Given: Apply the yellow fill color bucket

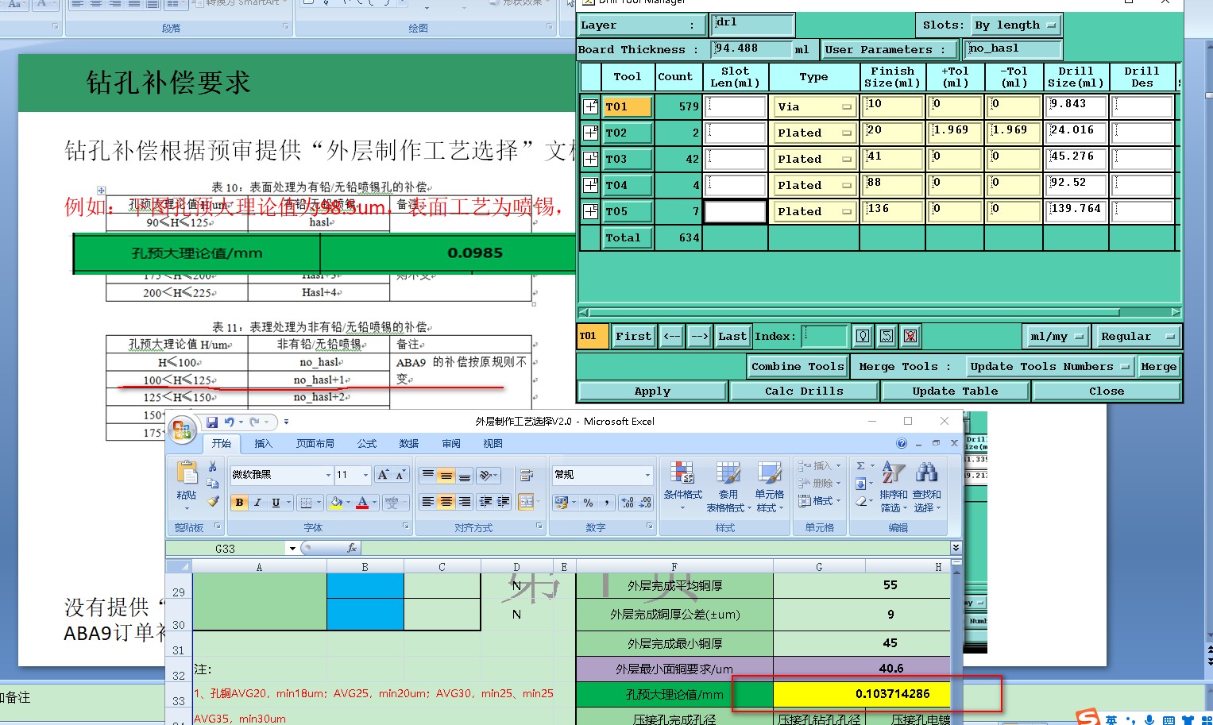Looking at the screenshot, I should pos(336,503).
